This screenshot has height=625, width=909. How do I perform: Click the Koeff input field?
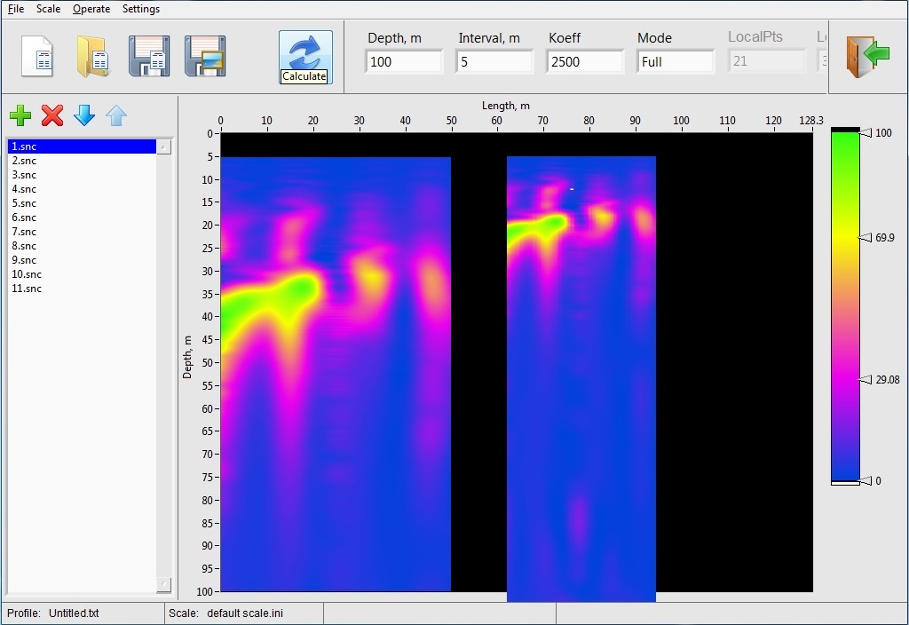(x=584, y=61)
